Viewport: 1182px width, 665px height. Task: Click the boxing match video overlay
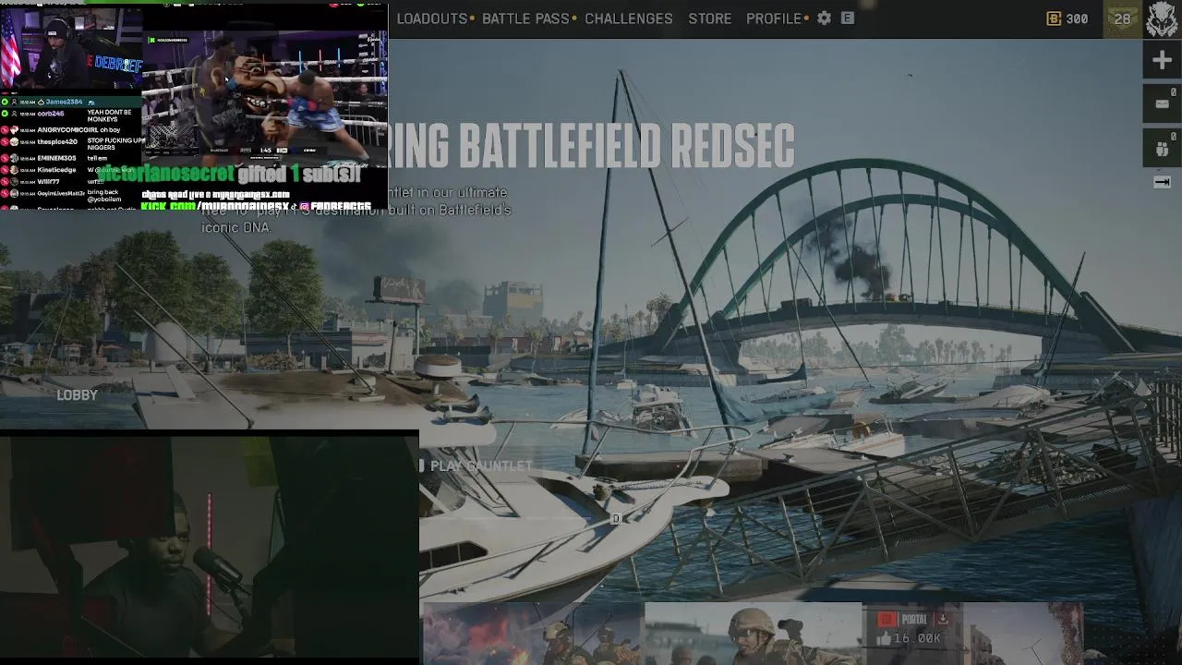[264, 97]
